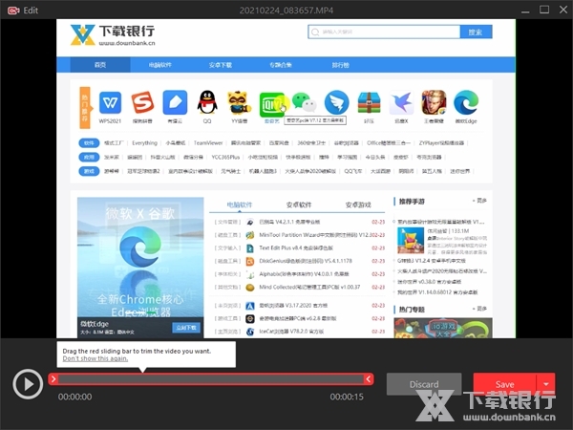Click the WPS2021 icon in the preview

pyautogui.click(x=110, y=103)
